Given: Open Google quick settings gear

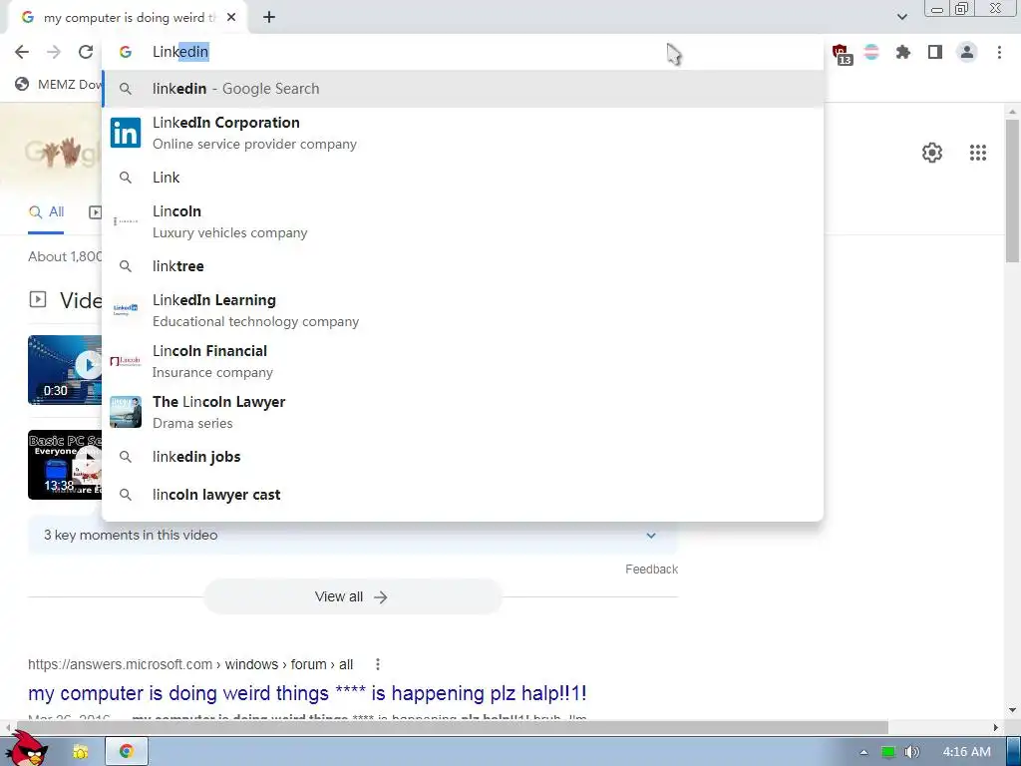Looking at the screenshot, I should click(932, 153).
